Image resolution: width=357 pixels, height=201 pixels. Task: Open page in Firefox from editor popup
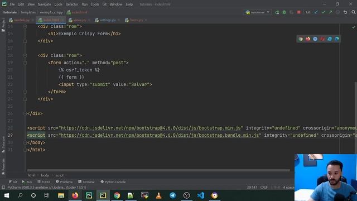coord(308,39)
